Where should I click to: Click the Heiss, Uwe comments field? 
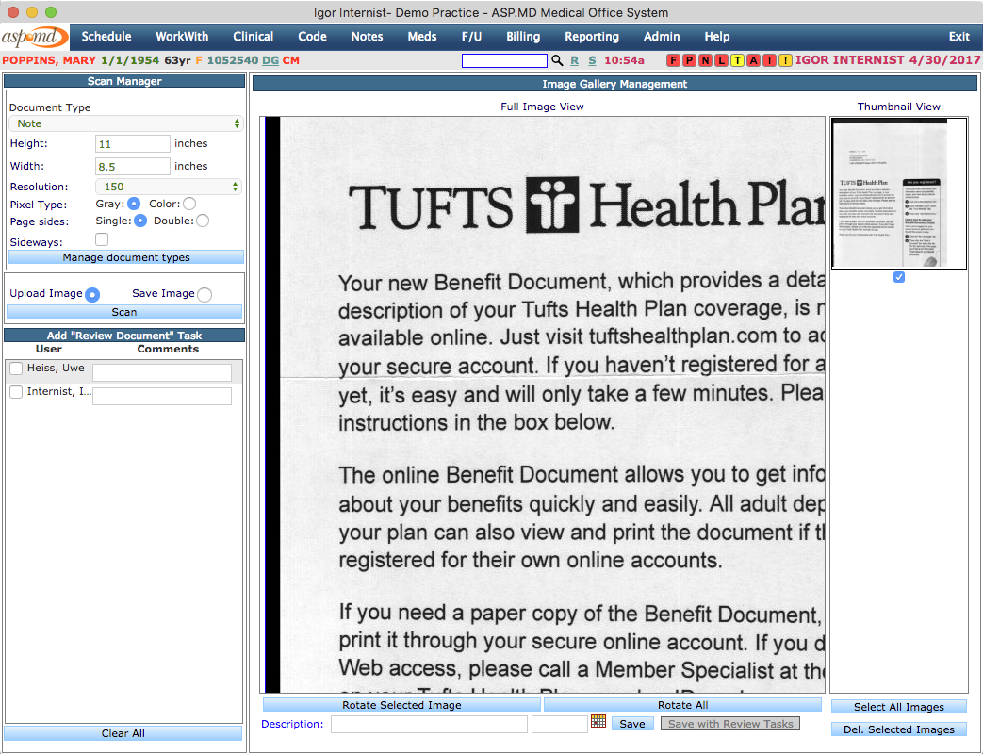[x=162, y=372]
